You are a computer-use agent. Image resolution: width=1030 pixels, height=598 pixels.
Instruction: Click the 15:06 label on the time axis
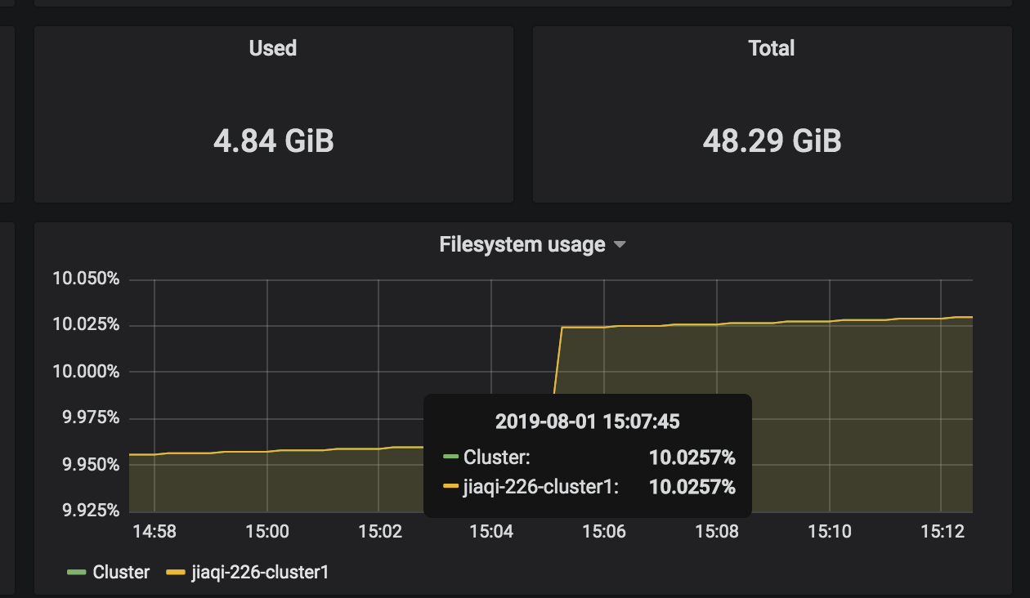click(x=603, y=531)
